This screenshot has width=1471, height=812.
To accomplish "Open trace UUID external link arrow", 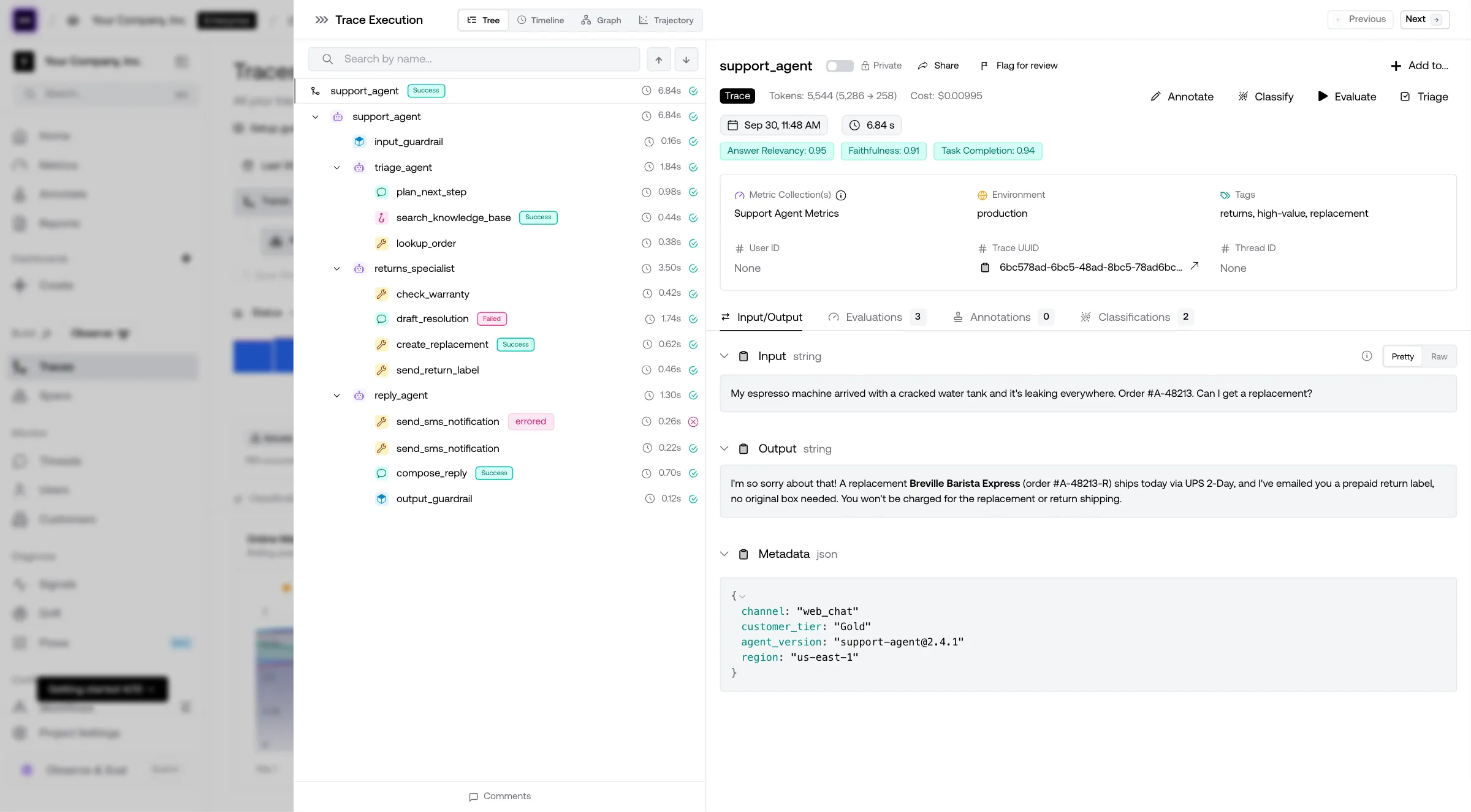I will pyautogui.click(x=1195, y=266).
